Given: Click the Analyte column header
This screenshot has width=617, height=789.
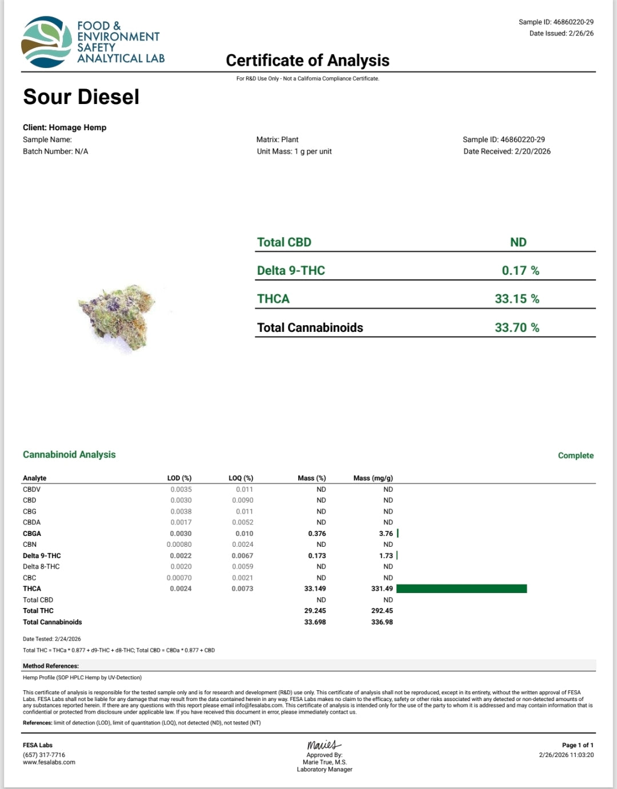Looking at the screenshot, I should [35, 478].
